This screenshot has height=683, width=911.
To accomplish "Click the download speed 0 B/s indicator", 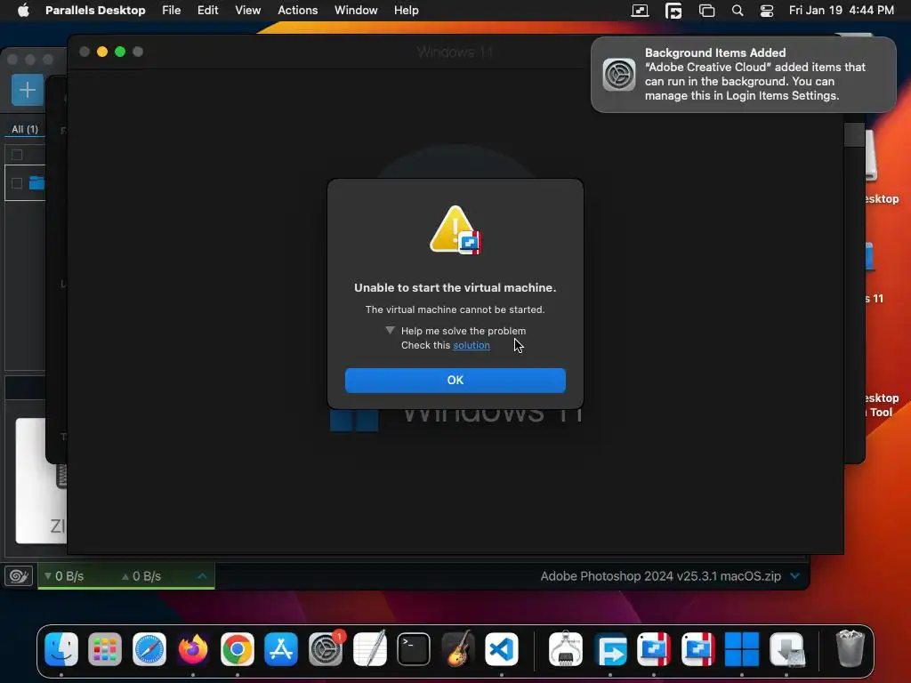I will pos(64,576).
